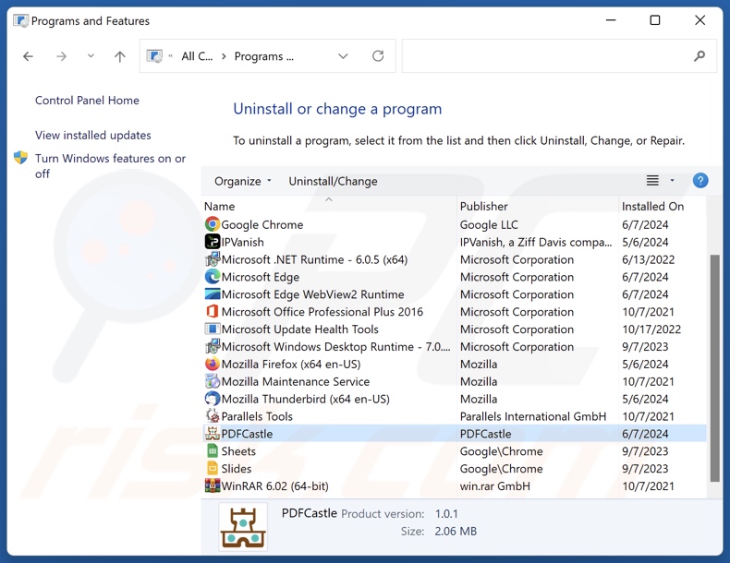This screenshot has width=730, height=563.
Task: Open the Help question mark icon
Action: coord(700,181)
